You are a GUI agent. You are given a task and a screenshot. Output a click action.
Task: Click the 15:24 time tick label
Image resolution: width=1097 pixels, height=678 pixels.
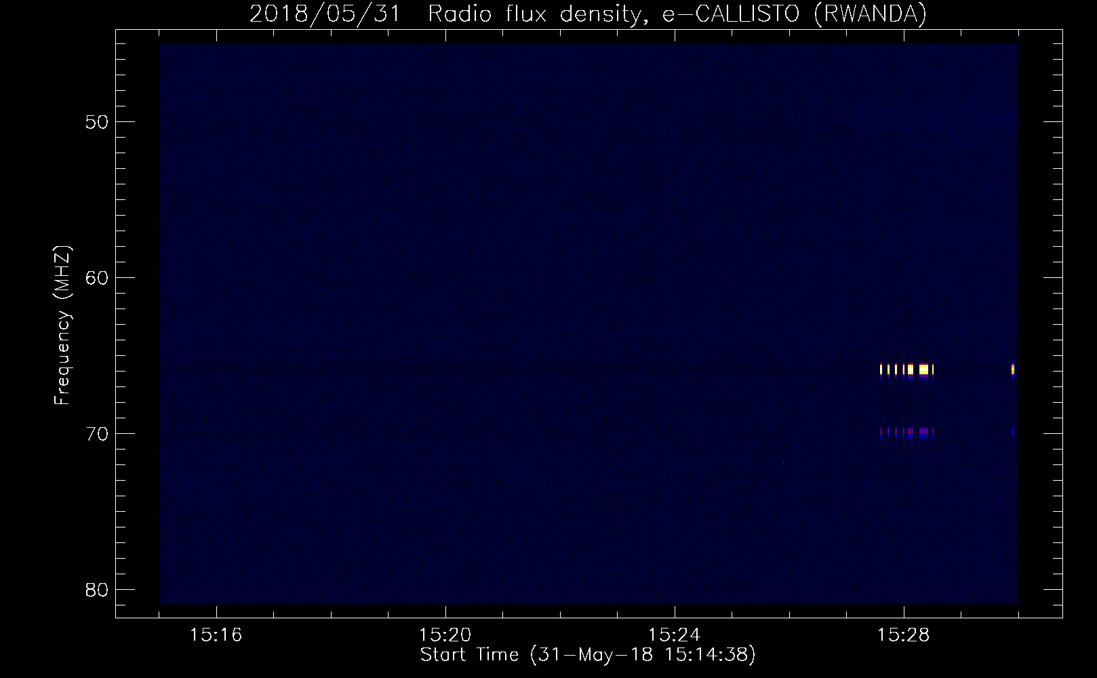pyautogui.click(x=675, y=635)
